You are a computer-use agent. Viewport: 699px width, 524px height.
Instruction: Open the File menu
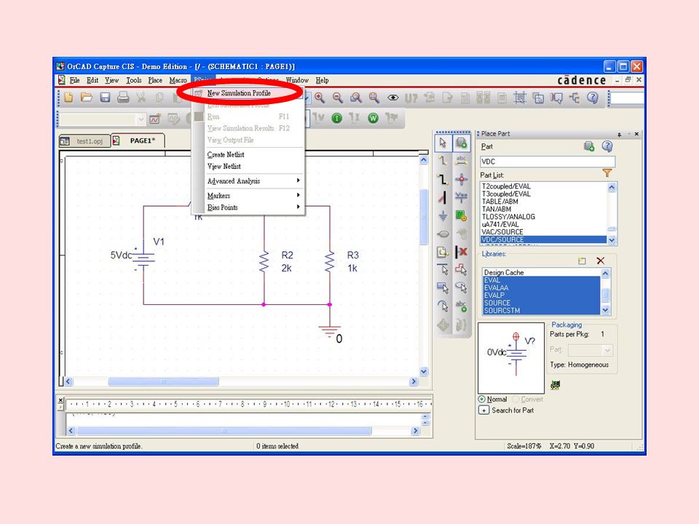pos(74,80)
